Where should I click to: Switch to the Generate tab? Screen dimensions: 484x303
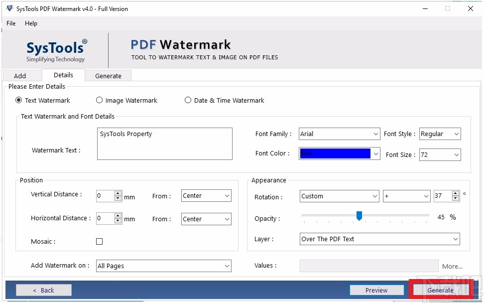tap(108, 75)
